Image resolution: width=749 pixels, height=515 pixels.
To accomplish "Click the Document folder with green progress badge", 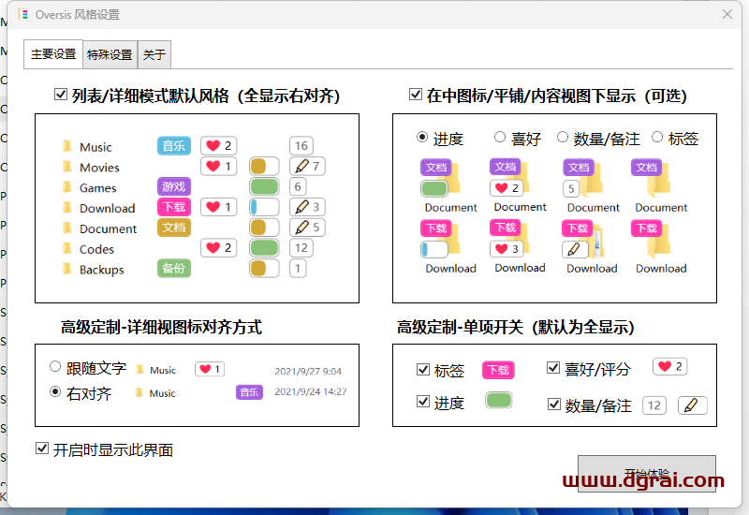I will tap(440, 178).
